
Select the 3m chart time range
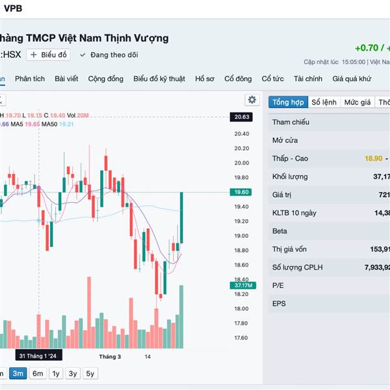(x=18, y=373)
